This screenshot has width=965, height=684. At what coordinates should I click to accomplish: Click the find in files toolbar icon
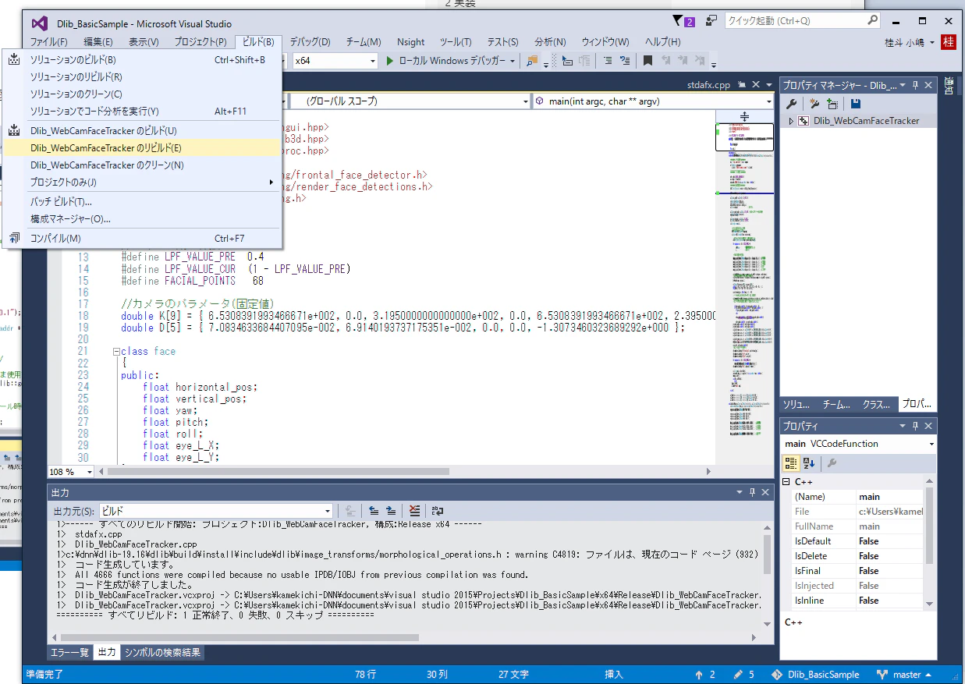[531, 61]
